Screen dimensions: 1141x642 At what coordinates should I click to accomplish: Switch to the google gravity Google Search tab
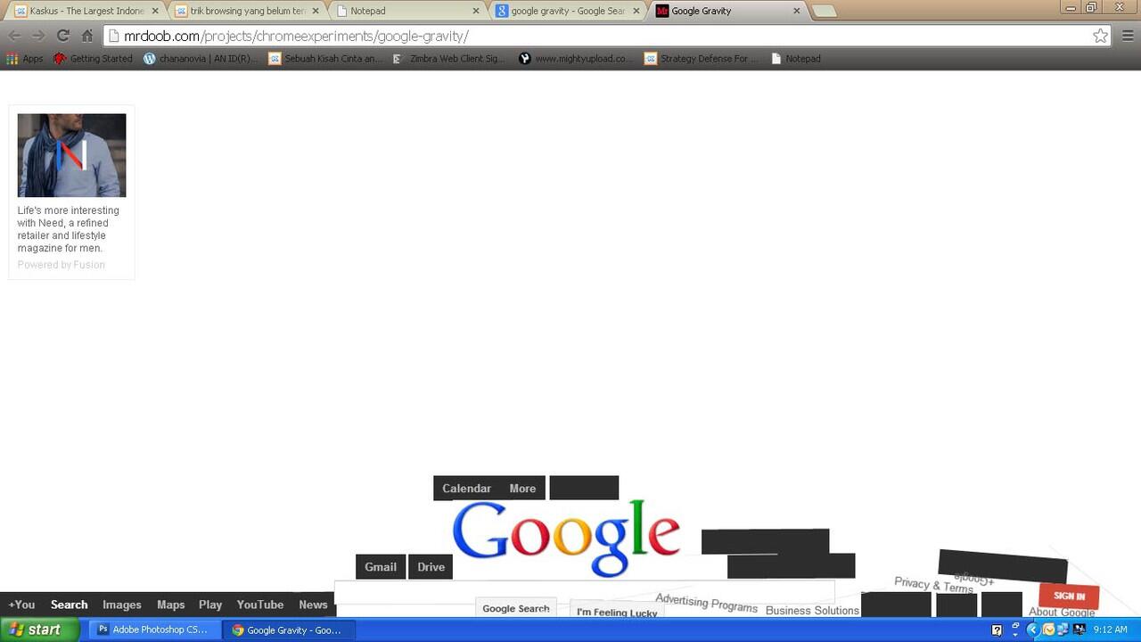567,11
